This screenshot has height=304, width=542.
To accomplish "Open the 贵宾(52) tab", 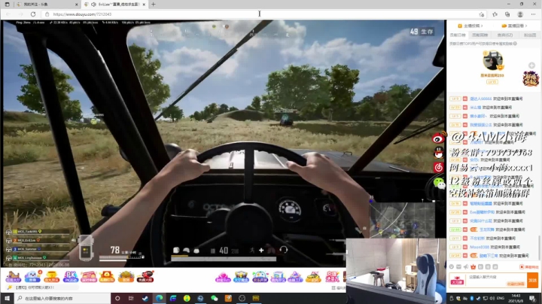I will [x=504, y=35].
